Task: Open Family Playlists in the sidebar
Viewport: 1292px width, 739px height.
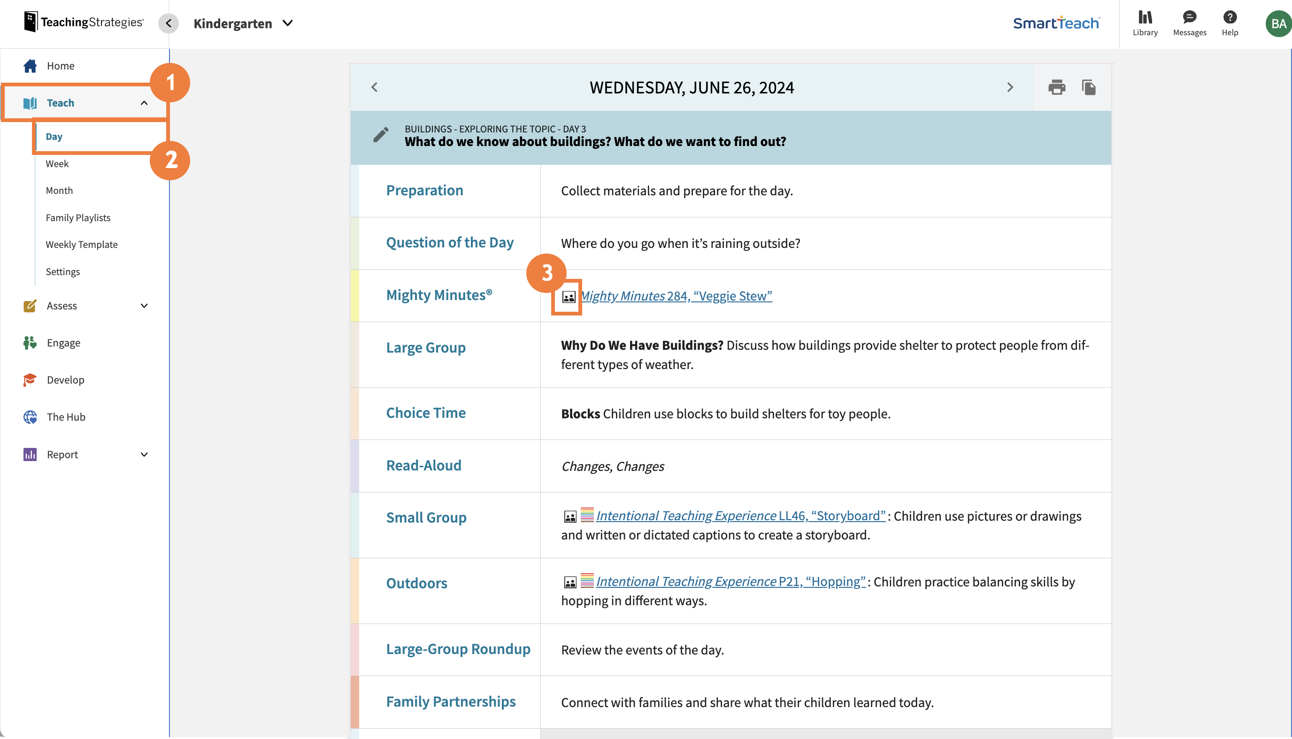Action: click(77, 217)
